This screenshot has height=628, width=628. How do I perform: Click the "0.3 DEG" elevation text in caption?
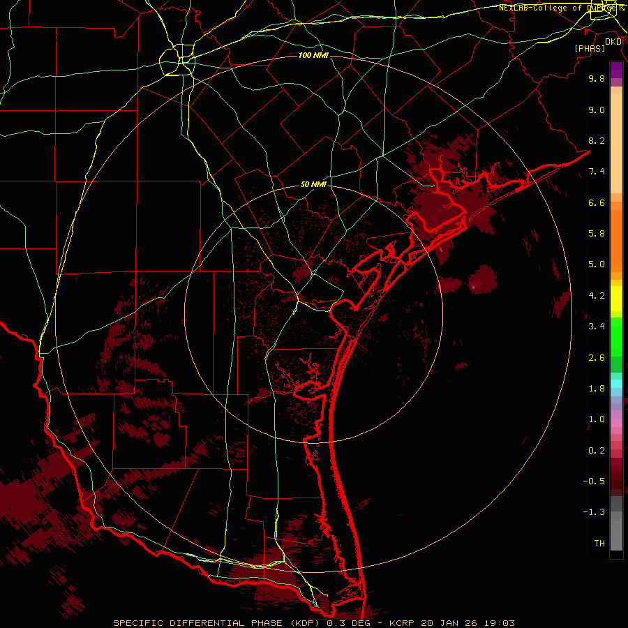pos(350,623)
